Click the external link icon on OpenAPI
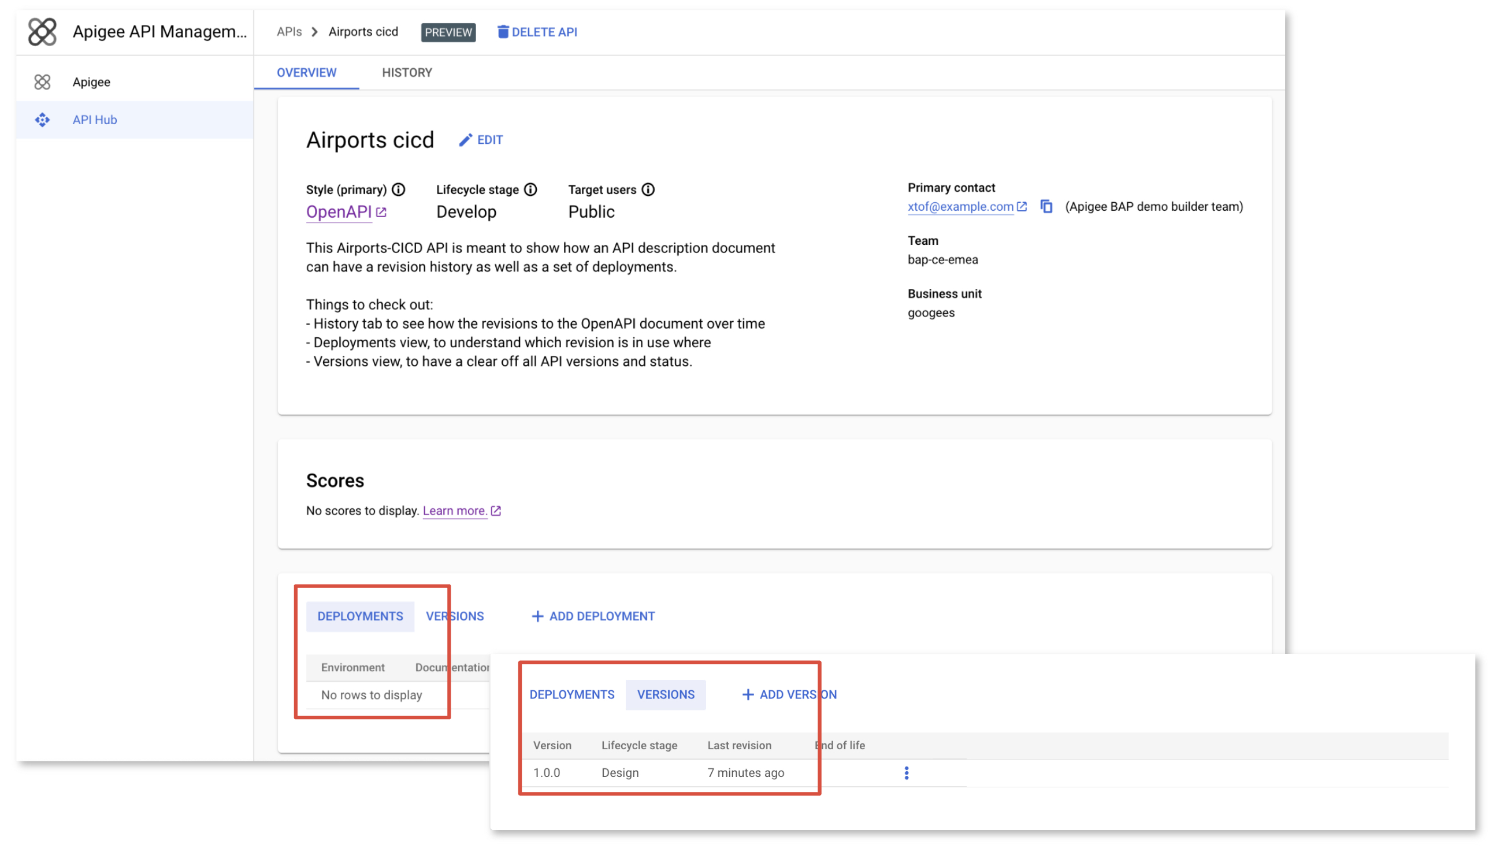 pyautogui.click(x=381, y=212)
